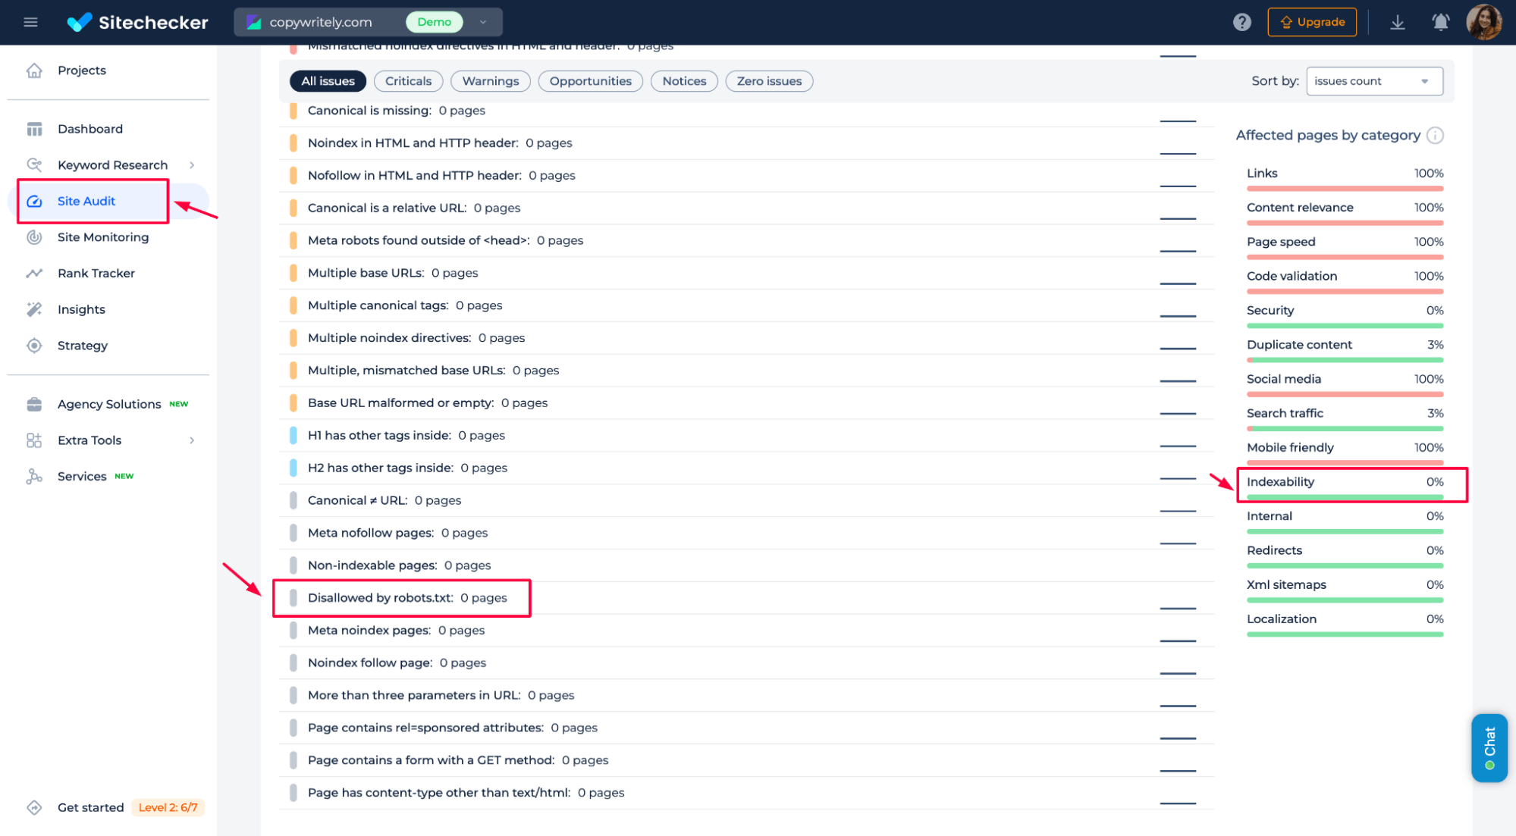Expand the Keyword Research submenu chevron

pyautogui.click(x=192, y=165)
